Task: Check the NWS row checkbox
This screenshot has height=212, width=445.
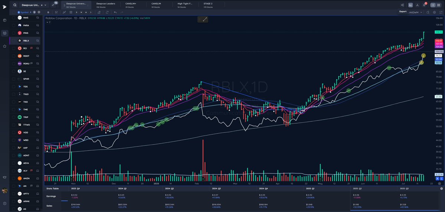Action: click(x=13, y=17)
